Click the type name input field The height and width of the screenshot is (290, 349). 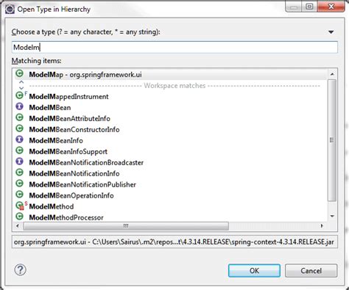(x=174, y=47)
